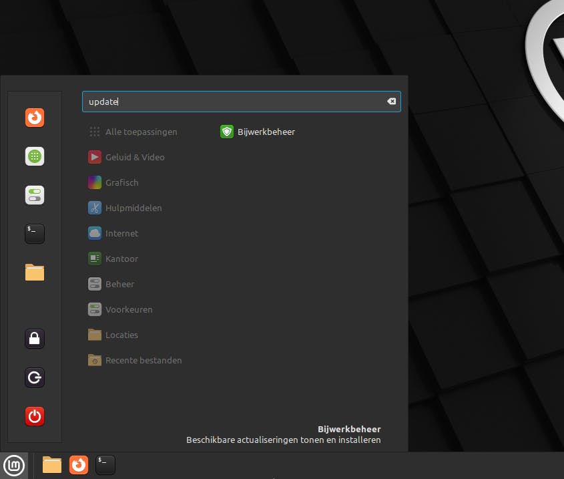
Task: Open Bijwerkbeheer search result
Action: (x=258, y=132)
